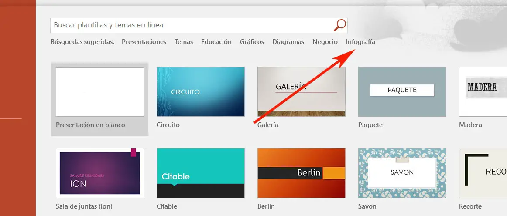
Task: Open the Madera template thumbnail
Action: pos(483,92)
